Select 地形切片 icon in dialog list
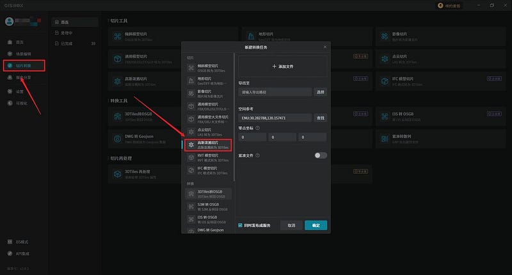The height and width of the screenshot is (275, 512). [x=191, y=81]
